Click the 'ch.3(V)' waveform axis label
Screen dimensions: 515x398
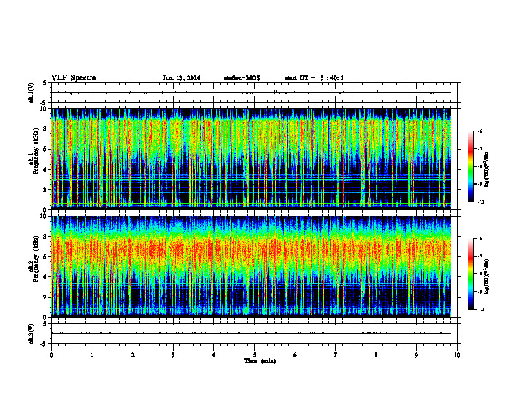pos(31,334)
